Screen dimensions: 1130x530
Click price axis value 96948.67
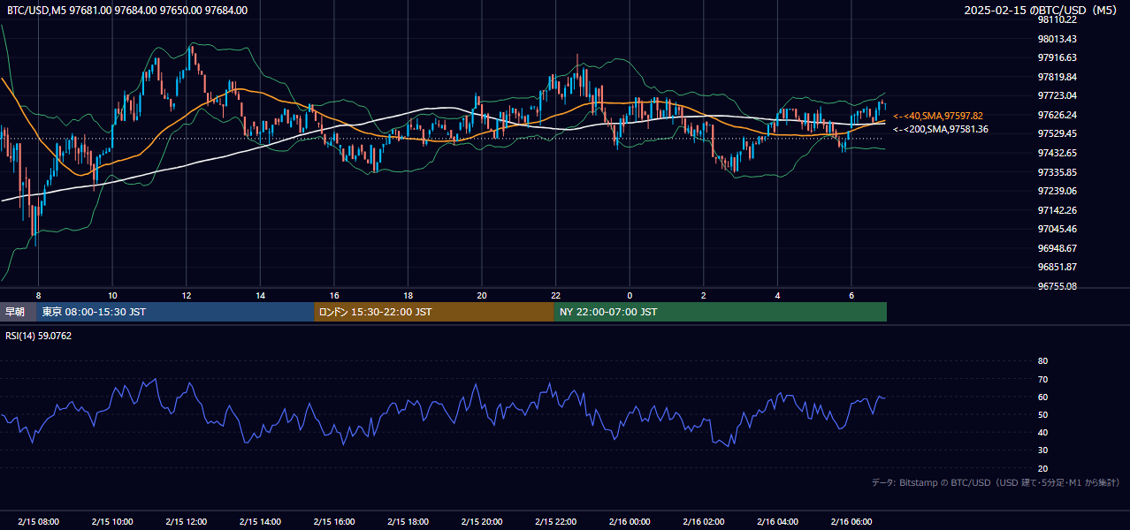1057,248
